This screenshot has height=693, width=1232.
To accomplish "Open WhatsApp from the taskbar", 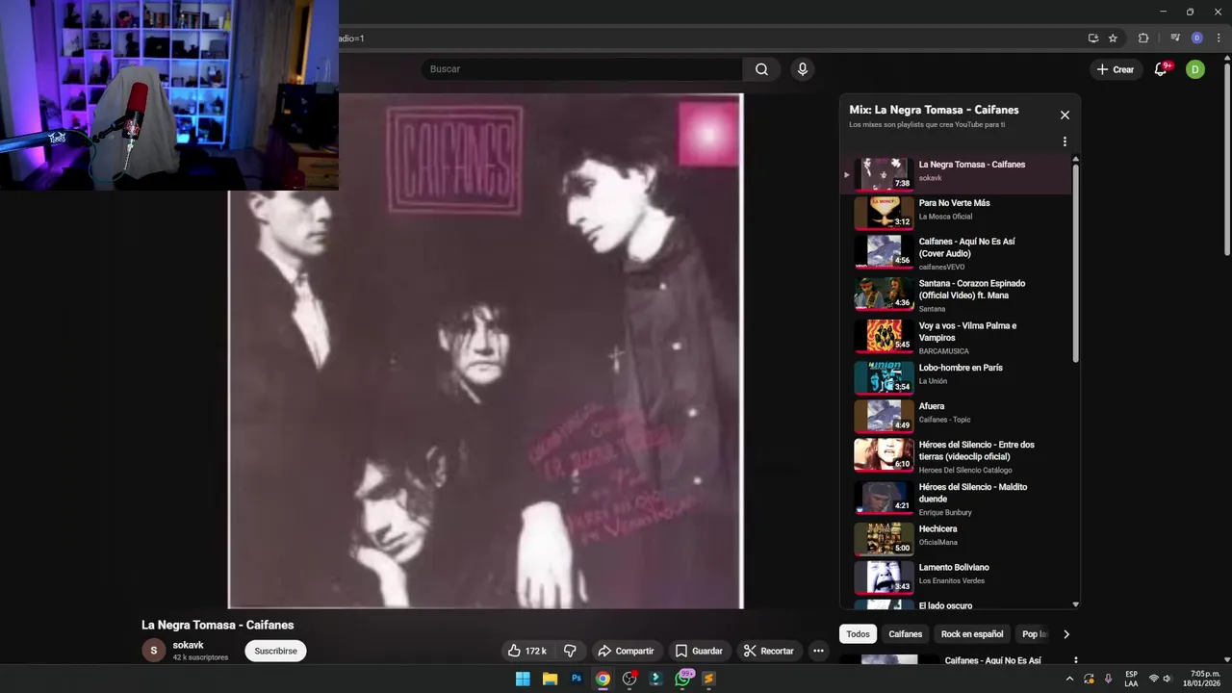I will tap(682, 679).
